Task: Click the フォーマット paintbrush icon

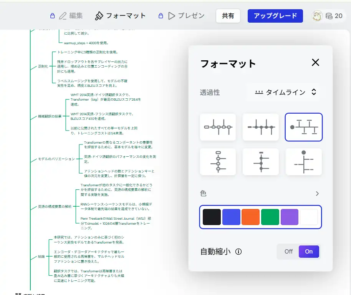Action: [98, 16]
